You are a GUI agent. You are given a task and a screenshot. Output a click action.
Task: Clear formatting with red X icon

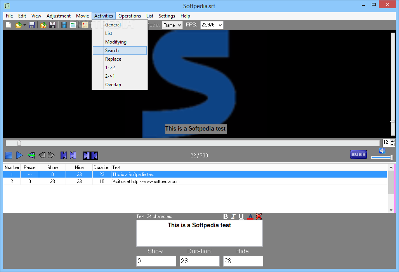pos(259,216)
